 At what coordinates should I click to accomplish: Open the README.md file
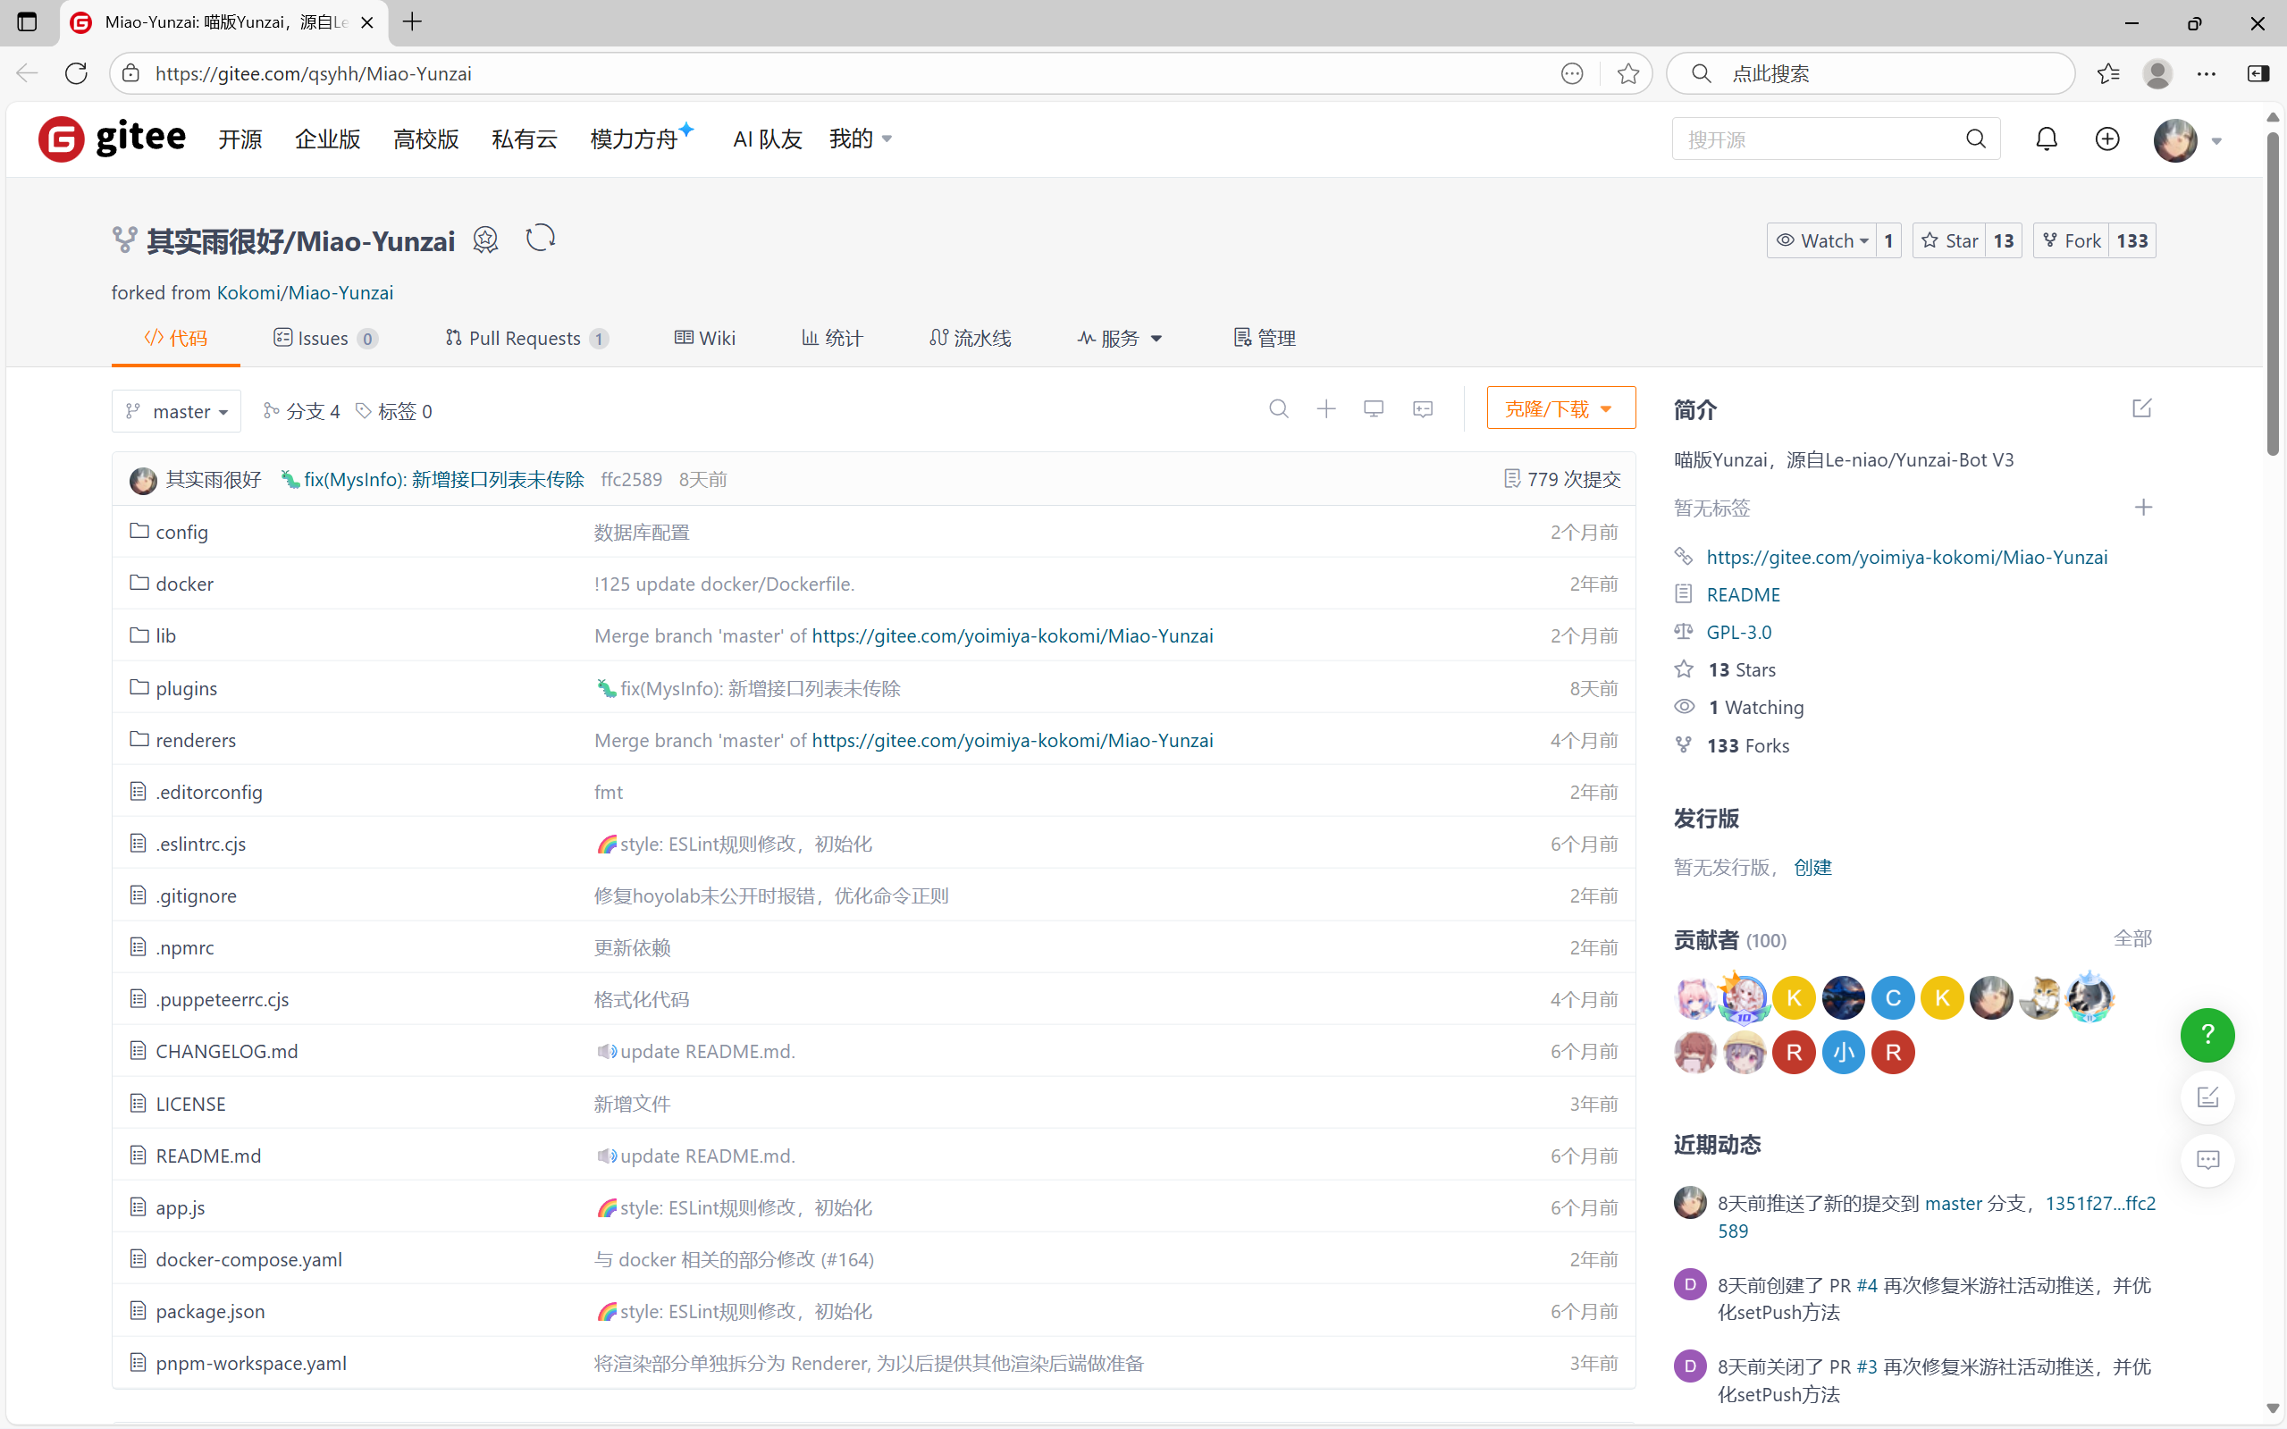pyautogui.click(x=208, y=1156)
